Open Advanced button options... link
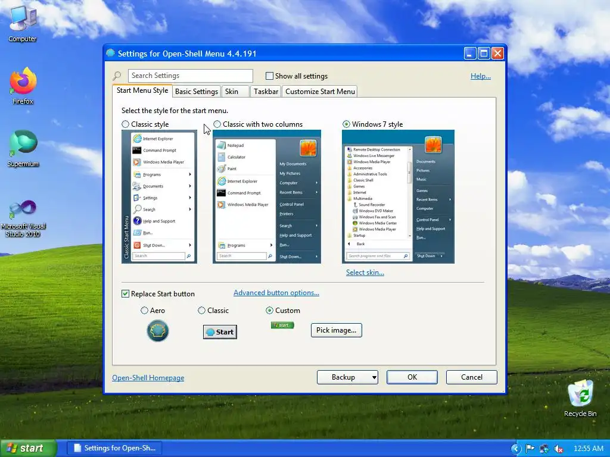Screen dimensions: 610x457 [276, 293]
